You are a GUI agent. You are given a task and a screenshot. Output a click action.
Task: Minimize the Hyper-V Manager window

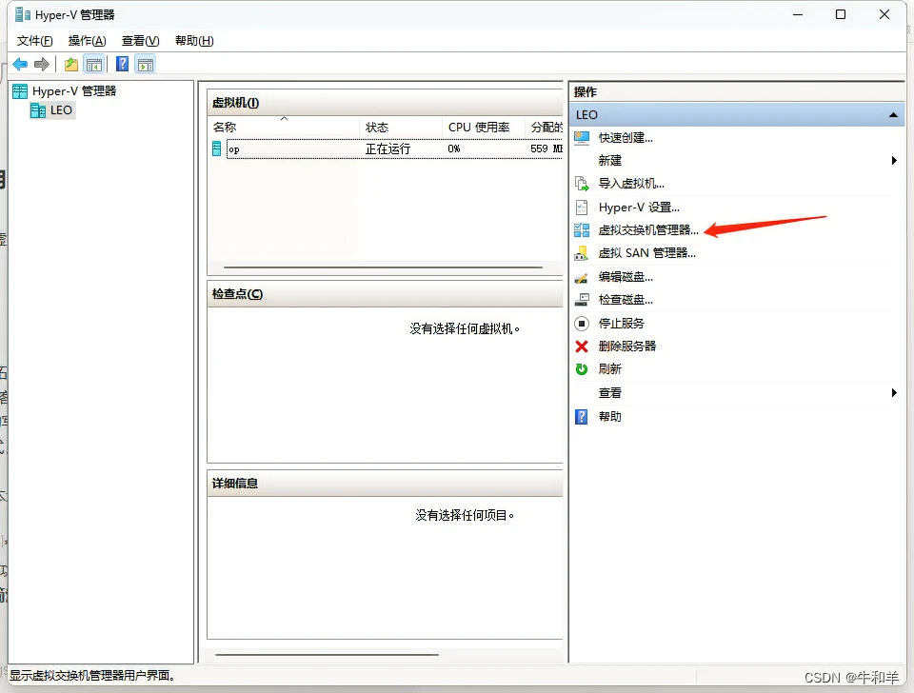(798, 14)
